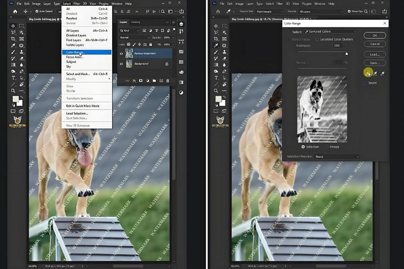Create a new layer from the Layers panel
404x269 pixels.
coord(161,81)
